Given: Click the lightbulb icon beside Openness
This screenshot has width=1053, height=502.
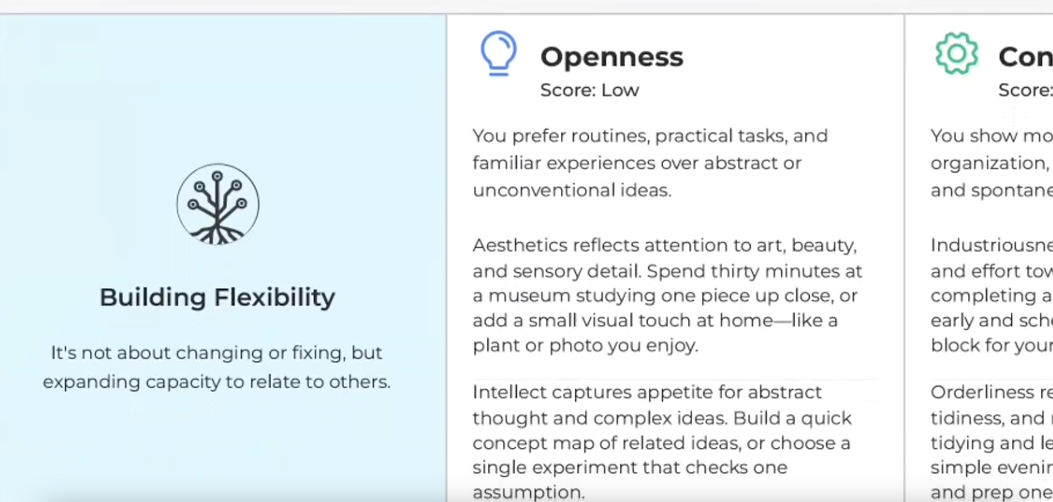Looking at the screenshot, I should point(498,53).
